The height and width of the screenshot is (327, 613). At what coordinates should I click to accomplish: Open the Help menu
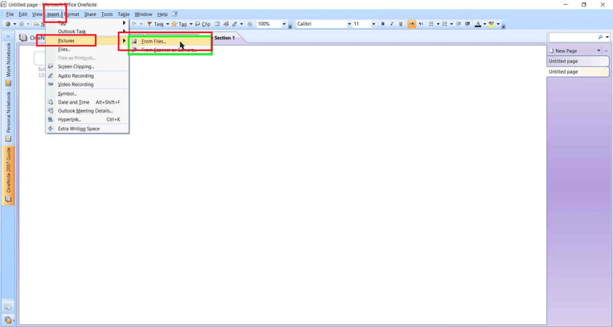coord(162,14)
